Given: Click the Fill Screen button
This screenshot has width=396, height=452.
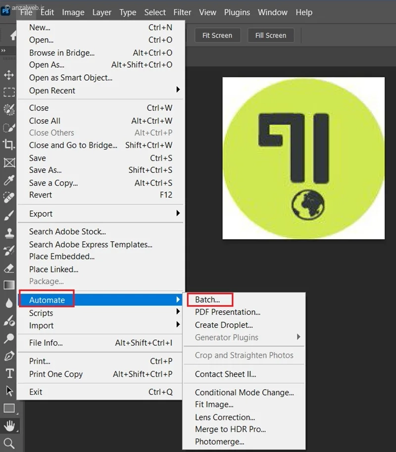Looking at the screenshot, I should pyautogui.click(x=271, y=36).
